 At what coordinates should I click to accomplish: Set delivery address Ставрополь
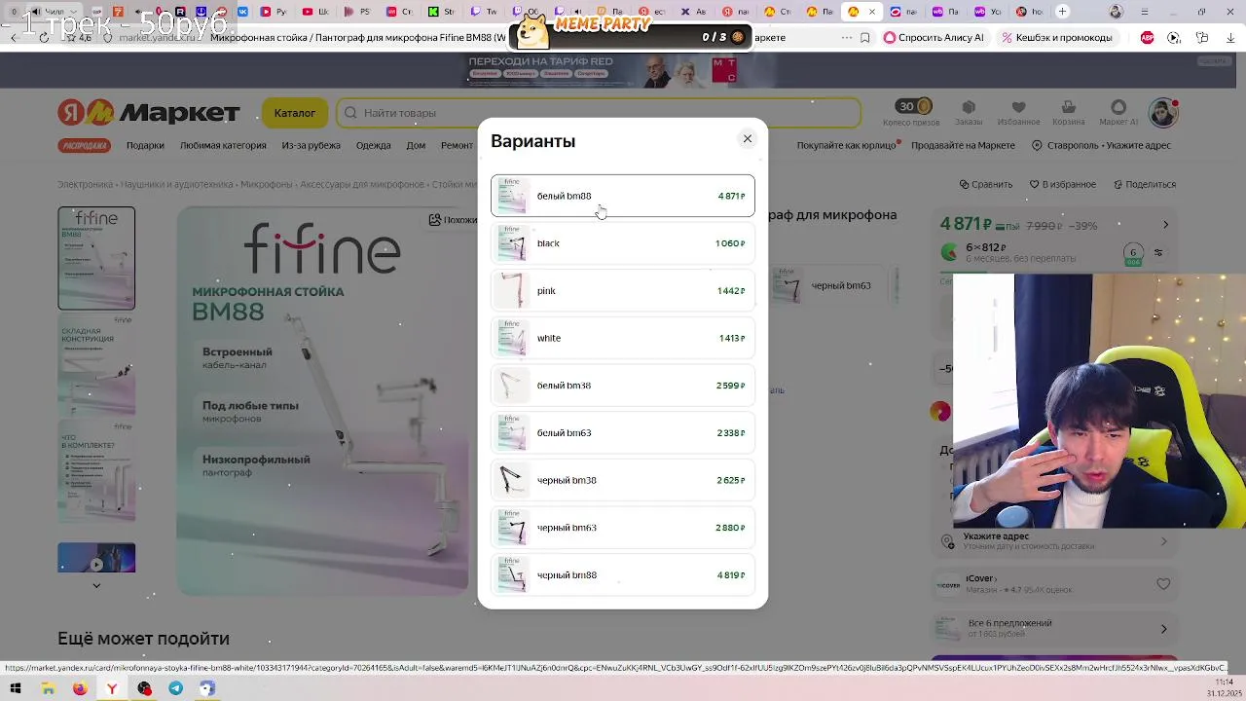coord(1101,145)
